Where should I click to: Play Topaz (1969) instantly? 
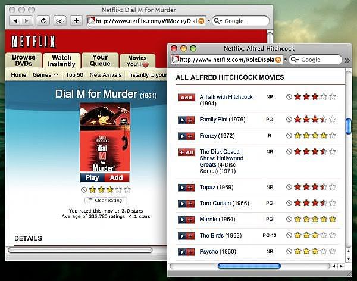pyautogui.click(x=183, y=188)
